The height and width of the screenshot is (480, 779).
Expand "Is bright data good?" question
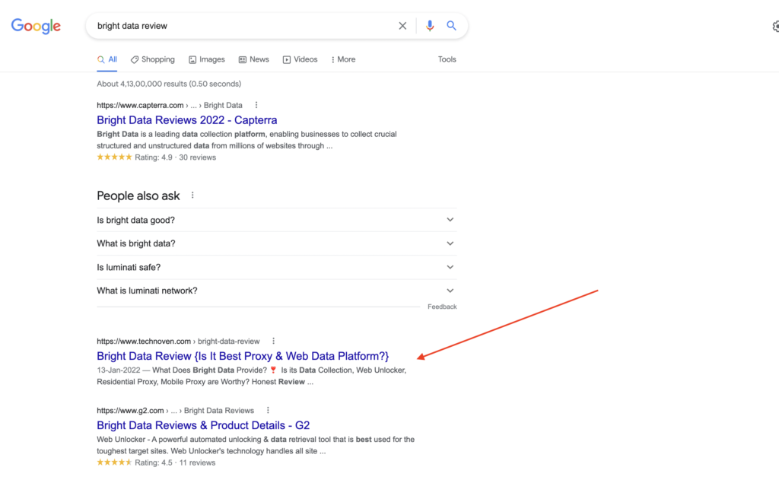click(x=450, y=220)
